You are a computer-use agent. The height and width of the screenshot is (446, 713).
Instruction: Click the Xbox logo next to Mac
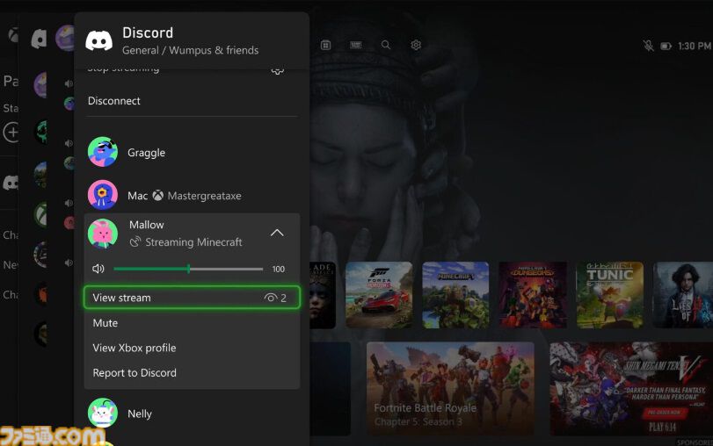point(157,196)
